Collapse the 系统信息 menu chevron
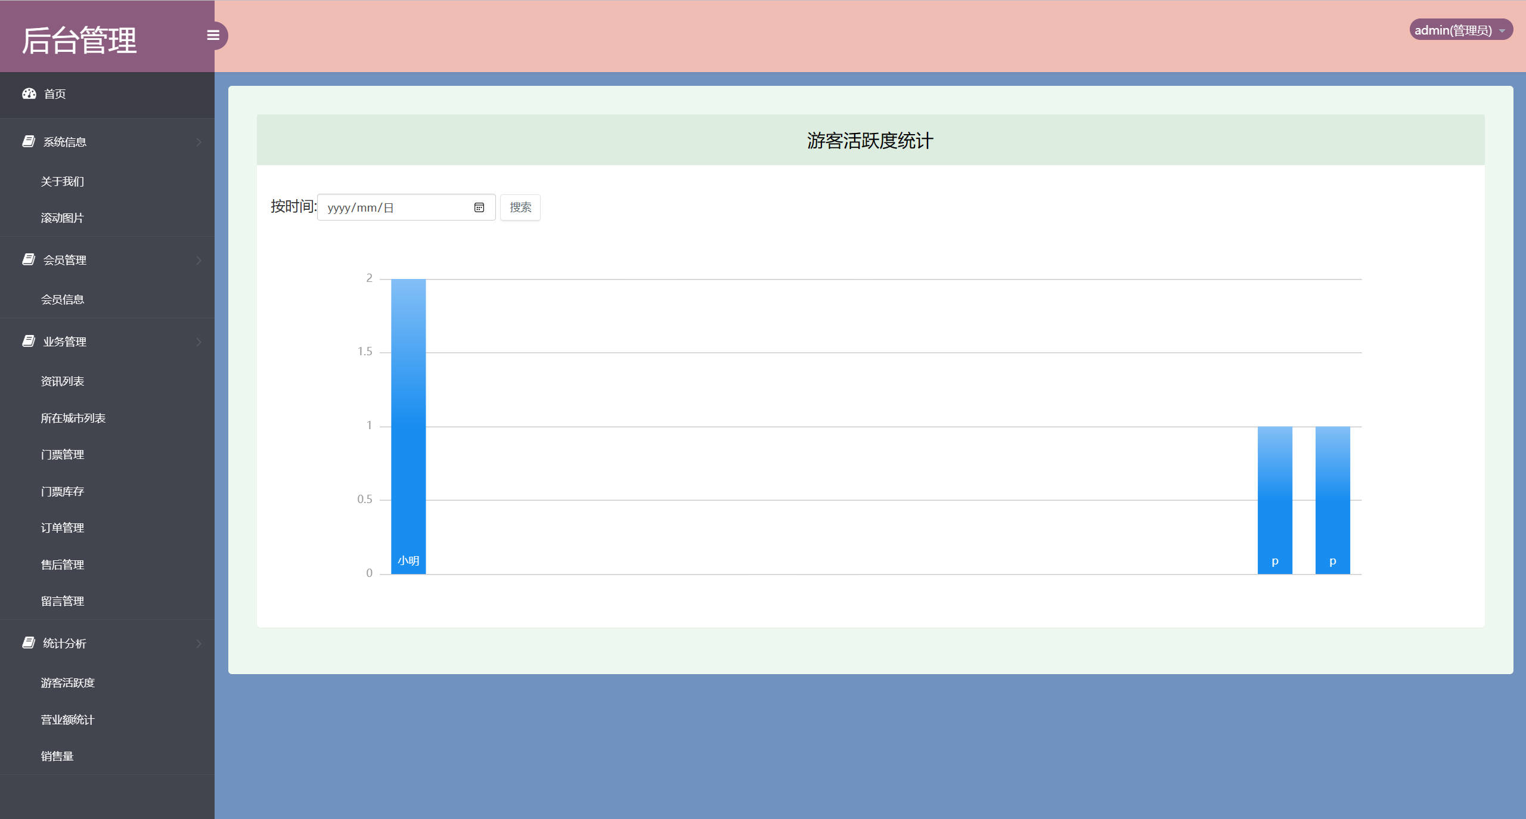The width and height of the screenshot is (1526, 819). (x=198, y=142)
